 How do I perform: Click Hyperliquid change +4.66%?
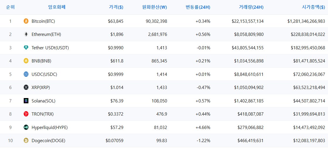203,127
